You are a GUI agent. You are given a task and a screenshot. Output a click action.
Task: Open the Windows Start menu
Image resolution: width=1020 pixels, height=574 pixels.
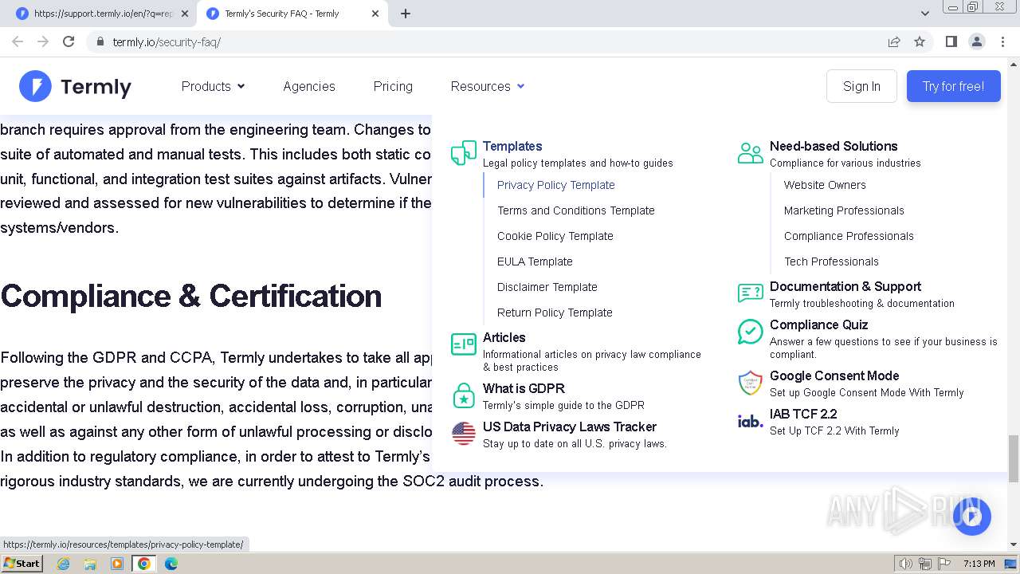(x=22, y=564)
